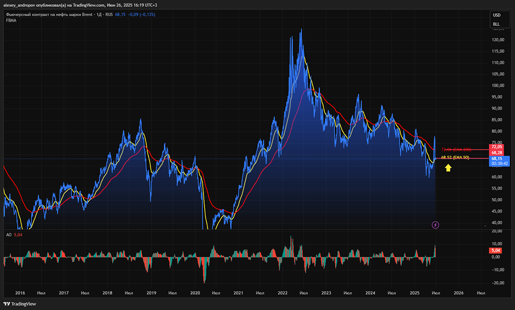
Task: Click the AO indicator label
Action: tap(9, 235)
